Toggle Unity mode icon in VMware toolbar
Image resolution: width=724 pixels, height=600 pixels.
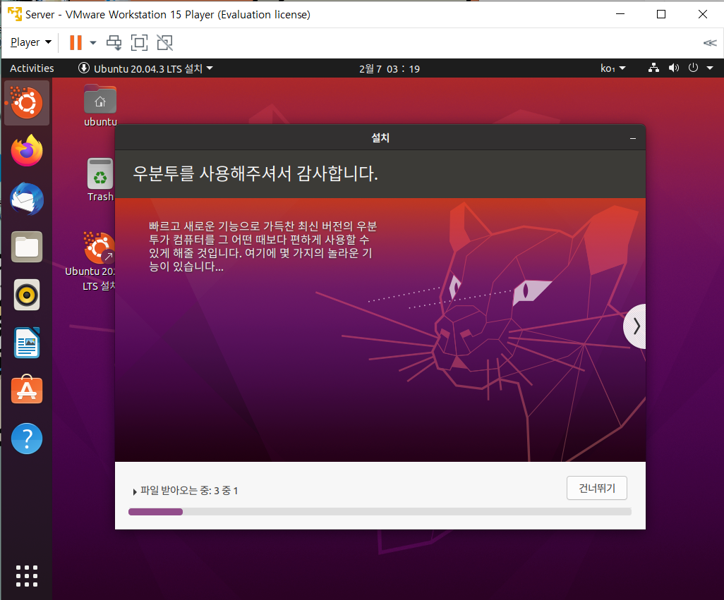coord(165,42)
